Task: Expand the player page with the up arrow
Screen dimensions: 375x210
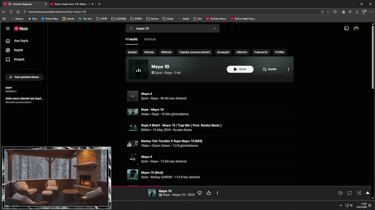Action: (368, 193)
